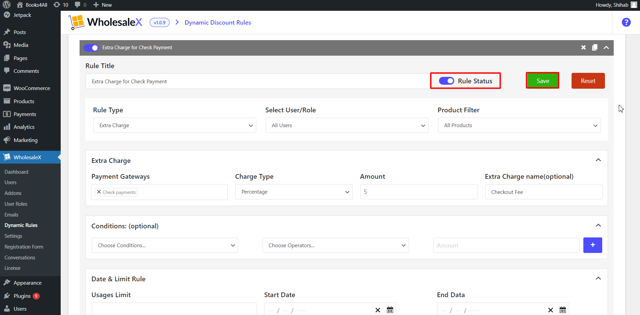Clear the Start Date with X
The image size is (640, 315).
tap(378, 310)
